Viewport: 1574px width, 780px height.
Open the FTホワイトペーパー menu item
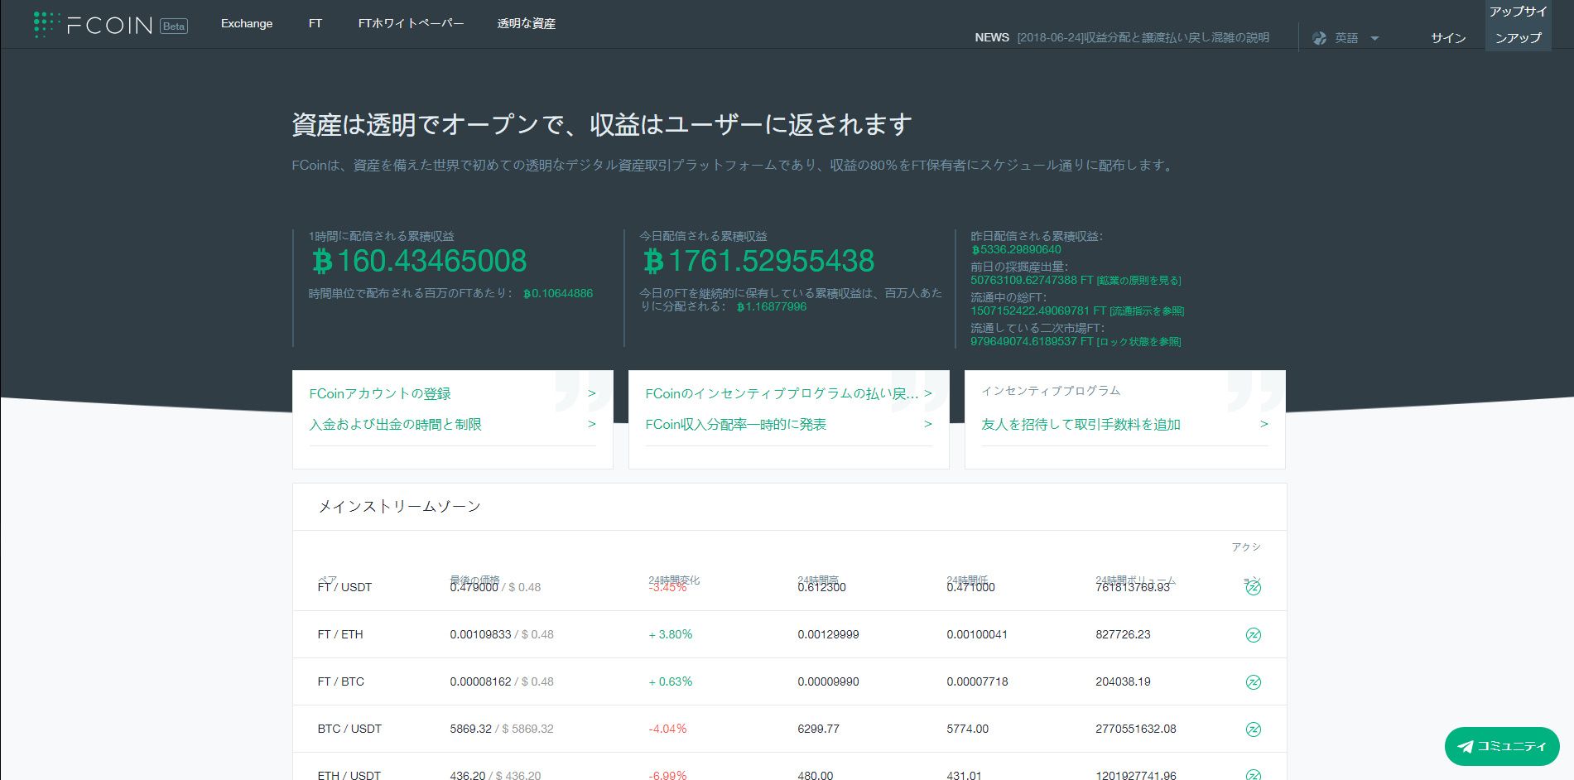tap(412, 23)
